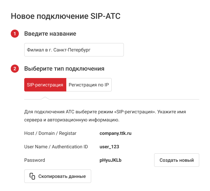
Task: Click the pHyuJKLb password value
Action: [110, 160]
